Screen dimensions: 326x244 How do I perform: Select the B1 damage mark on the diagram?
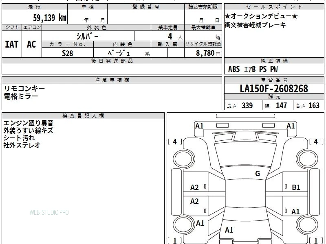click(x=296, y=187)
